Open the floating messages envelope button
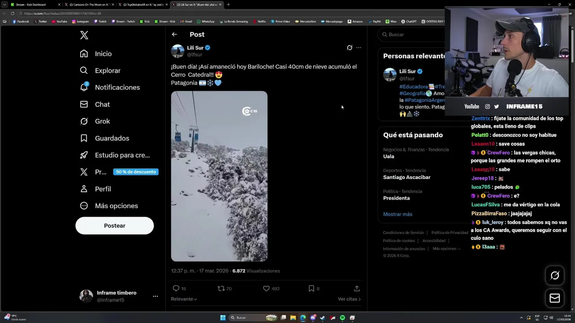Image resolution: width=575 pixels, height=323 pixels. click(555, 298)
